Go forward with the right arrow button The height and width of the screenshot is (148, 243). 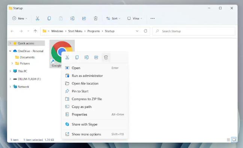click(x=21, y=31)
